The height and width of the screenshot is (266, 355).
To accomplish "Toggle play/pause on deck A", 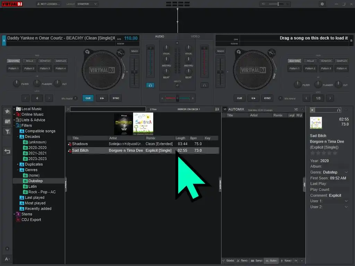I will (102, 98).
